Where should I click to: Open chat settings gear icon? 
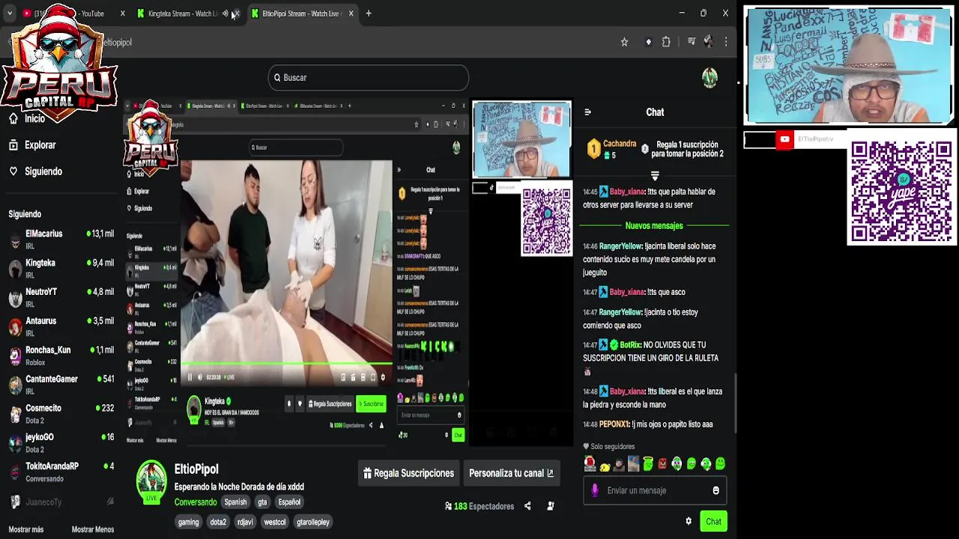(x=689, y=522)
